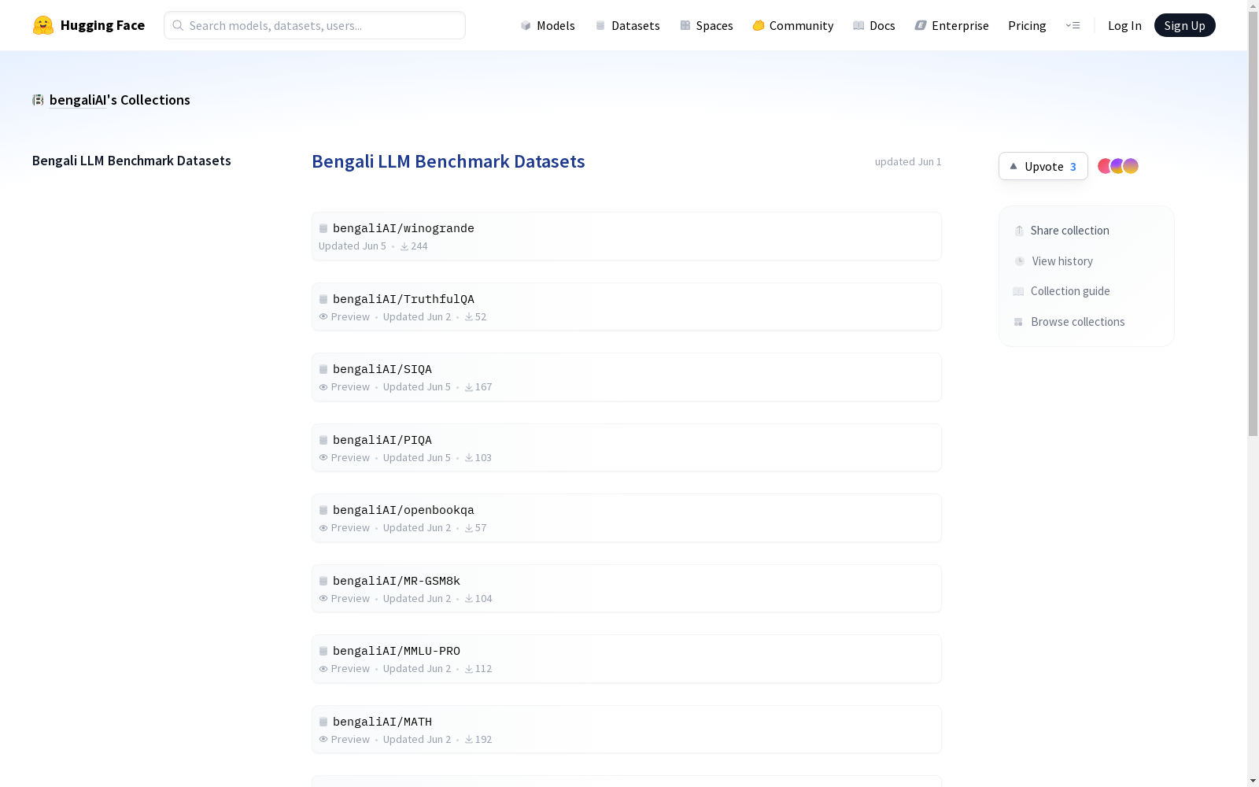Open the bengaliAI/MATH dataset
This screenshot has height=787, width=1259.
pos(626,730)
